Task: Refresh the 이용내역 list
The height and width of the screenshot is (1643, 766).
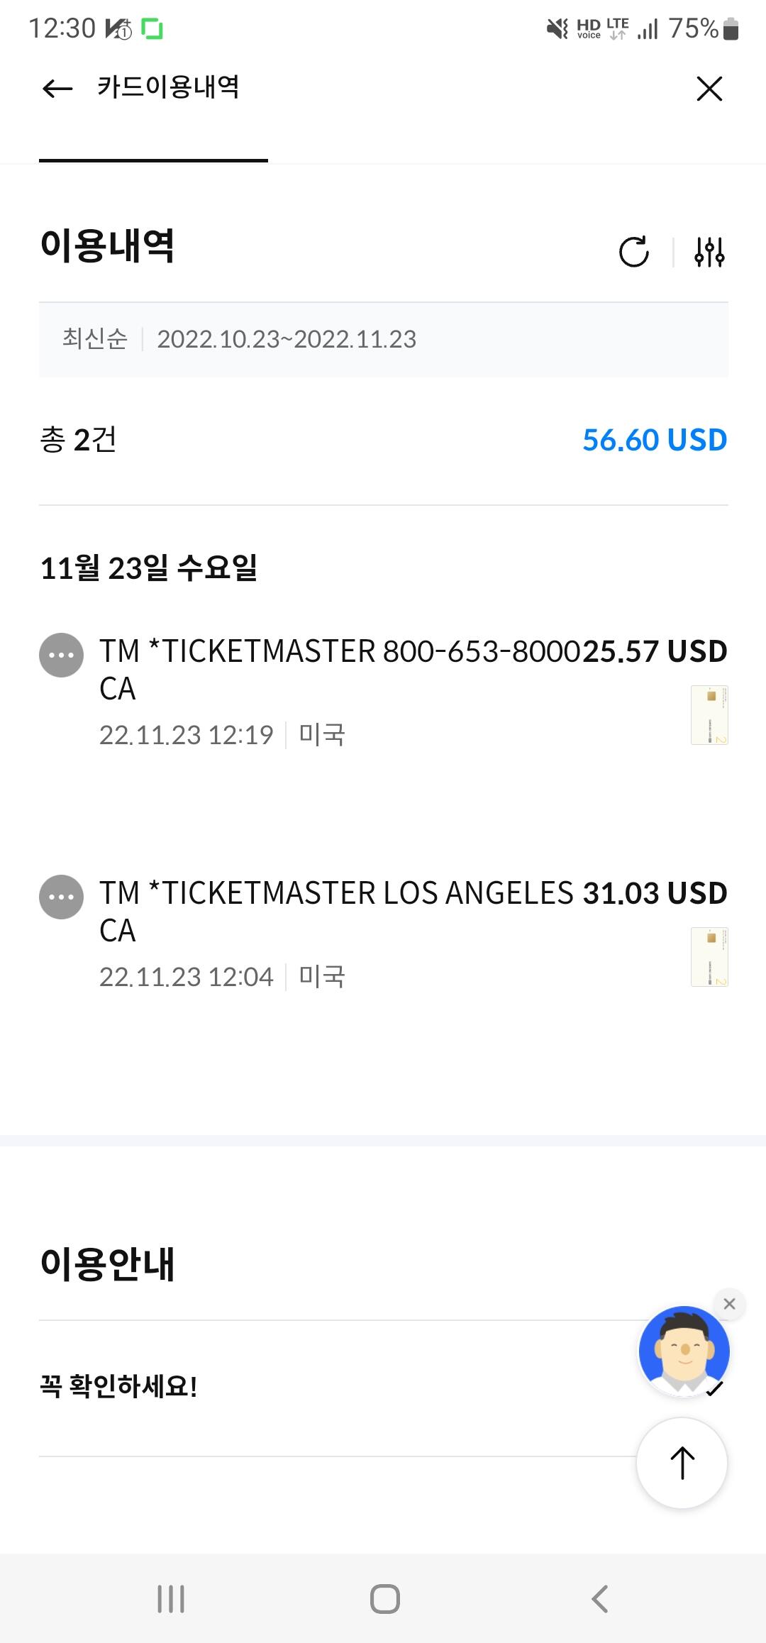Action: 633,252
